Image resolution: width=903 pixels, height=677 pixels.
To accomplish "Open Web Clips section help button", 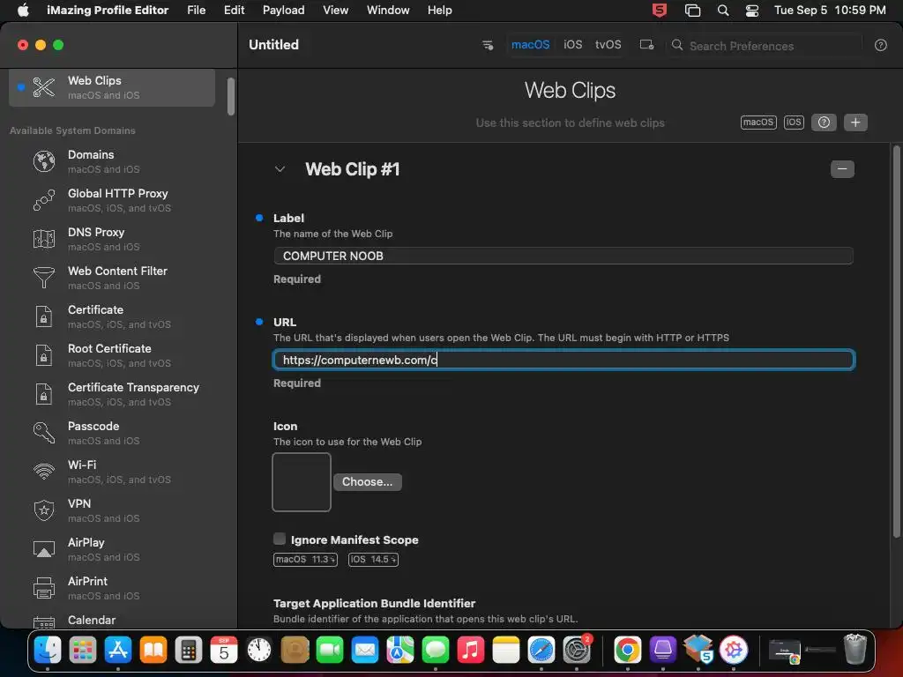I will pos(824,123).
